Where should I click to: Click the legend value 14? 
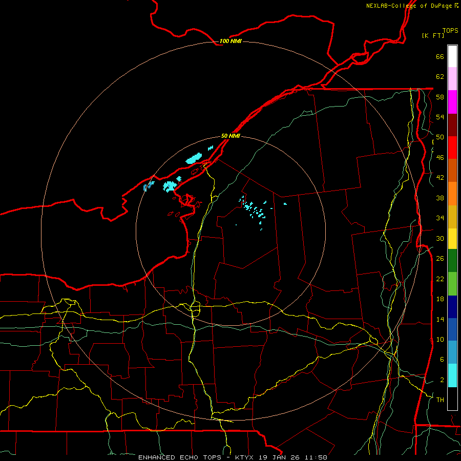(x=440, y=319)
